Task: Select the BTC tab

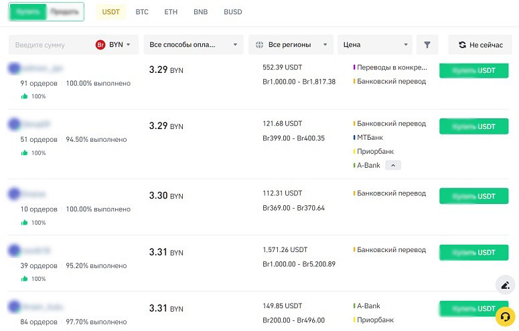Action: pyautogui.click(x=142, y=12)
